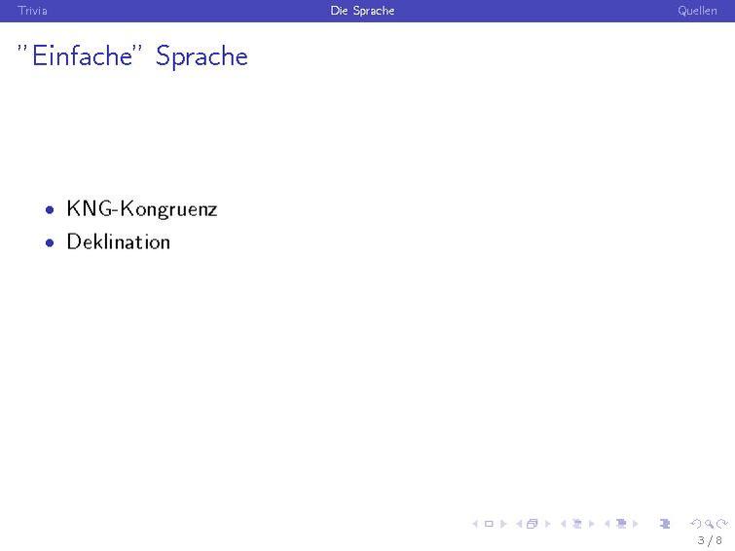Image resolution: width=735 pixels, height=551 pixels.
Task: Click the previous slide left arrow
Action: click(x=476, y=524)
